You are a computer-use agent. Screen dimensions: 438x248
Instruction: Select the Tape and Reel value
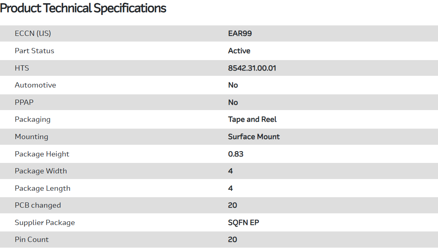(252, 119)
